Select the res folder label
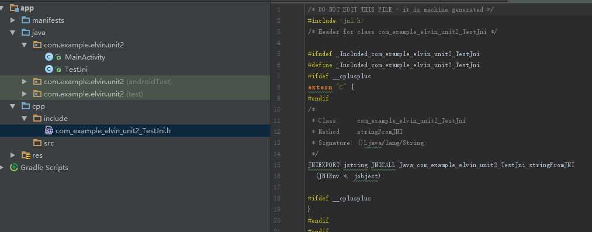592x232 pixels. click(37, 155)
